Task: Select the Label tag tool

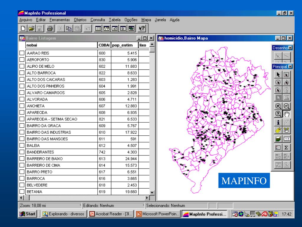Action: point(278,130)
